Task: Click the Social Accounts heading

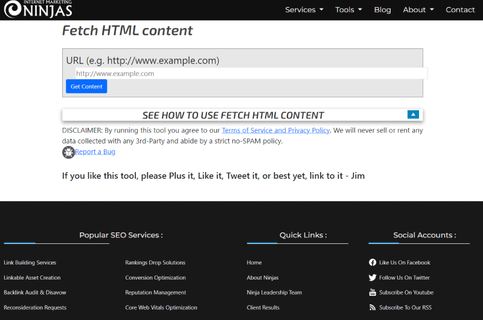Action: (424, 235)
